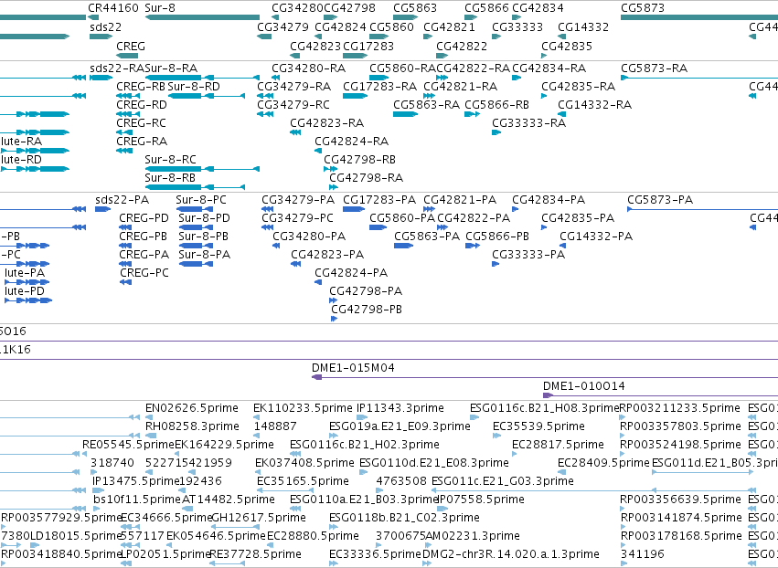The height and width of the screenshot is (568, 778).
Task: Click the DMG2-chr3R.14.020.a.1.3prime EST label
Action: pyautogui.click(x=511, y=554)
